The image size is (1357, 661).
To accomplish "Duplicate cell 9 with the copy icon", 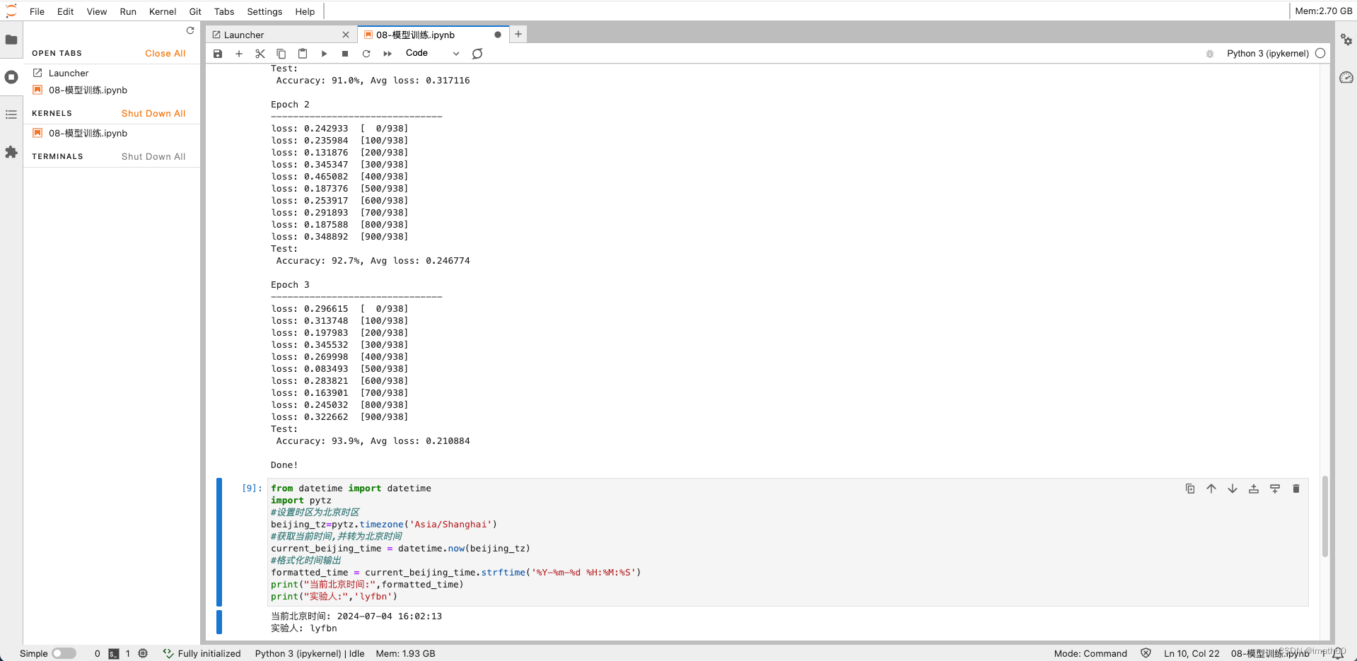I will pyautogui.click(x=1190, y=489).
